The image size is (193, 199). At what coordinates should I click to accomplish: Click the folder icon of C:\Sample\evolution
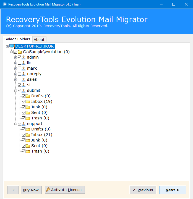[x=20, y=52]
